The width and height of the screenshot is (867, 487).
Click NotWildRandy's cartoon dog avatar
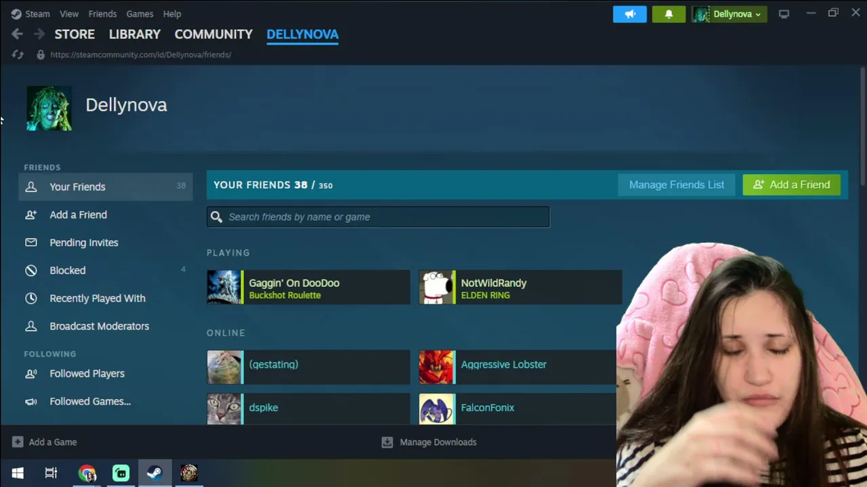[436, 287]
